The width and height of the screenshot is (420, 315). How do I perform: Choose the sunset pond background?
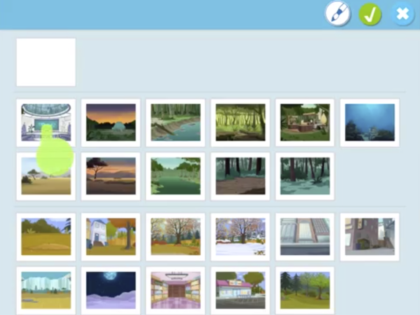click(x=111, y=122)
